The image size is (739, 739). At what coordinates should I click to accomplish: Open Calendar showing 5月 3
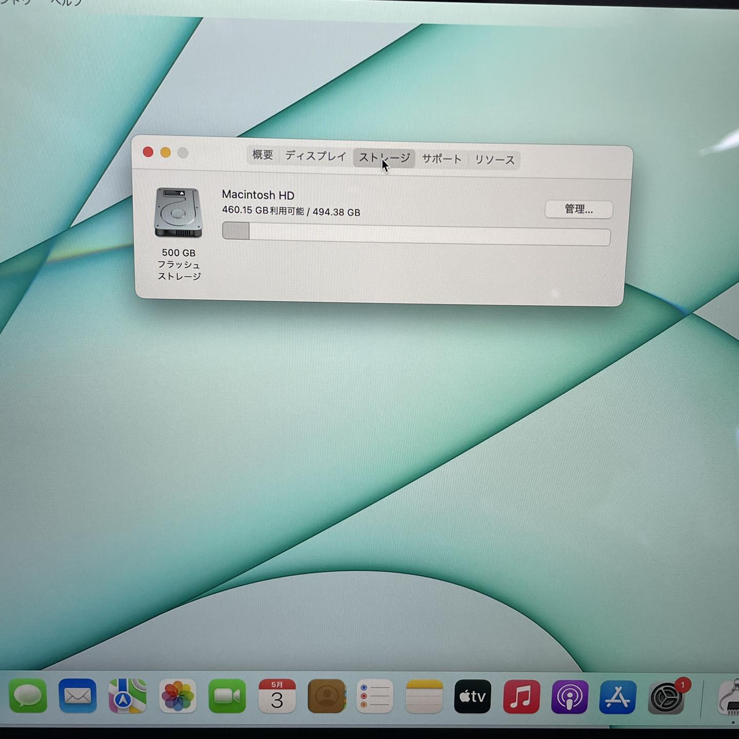coord(277,696)
